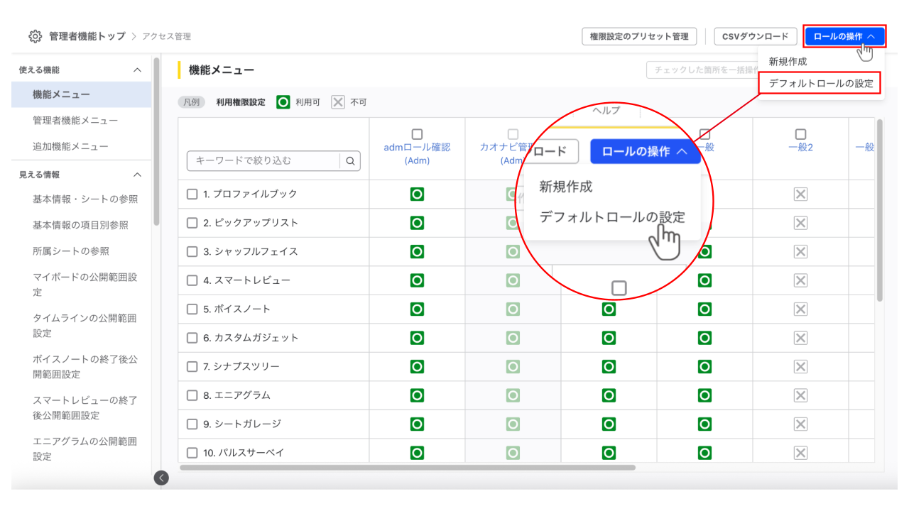Click the settings gear icon beside 管理者機能トップ

35,36
